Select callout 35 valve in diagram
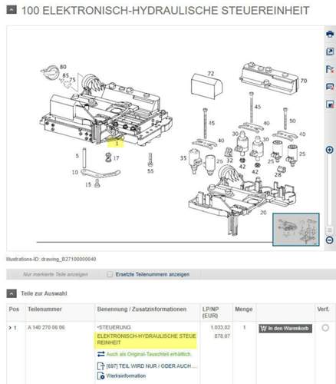 click(x=183, y=158)
